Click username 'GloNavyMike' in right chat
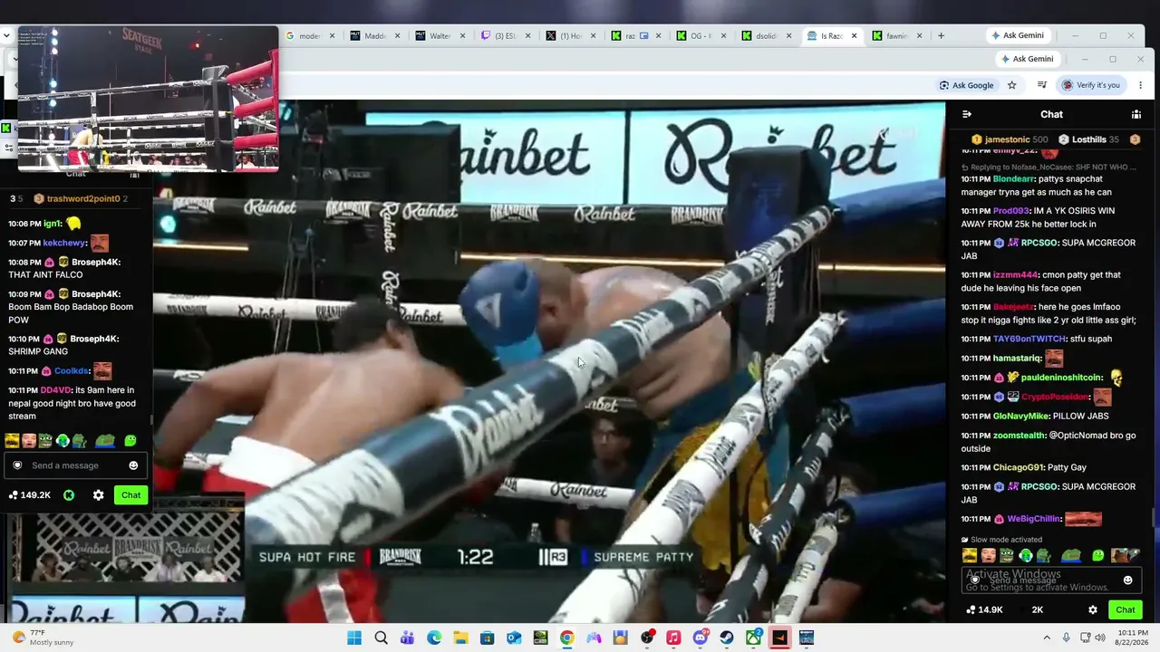1160x652 pixels. [x=1021, y=417]
